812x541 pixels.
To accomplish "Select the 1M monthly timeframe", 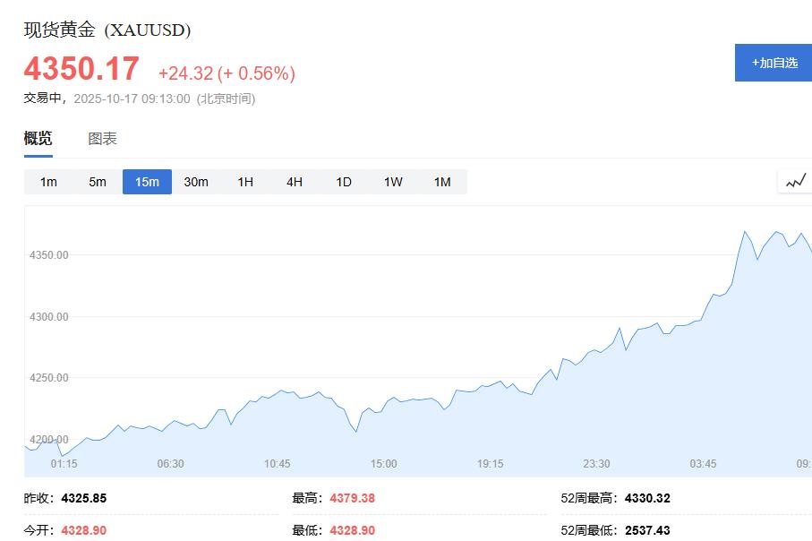I will [x=441, y=181].
